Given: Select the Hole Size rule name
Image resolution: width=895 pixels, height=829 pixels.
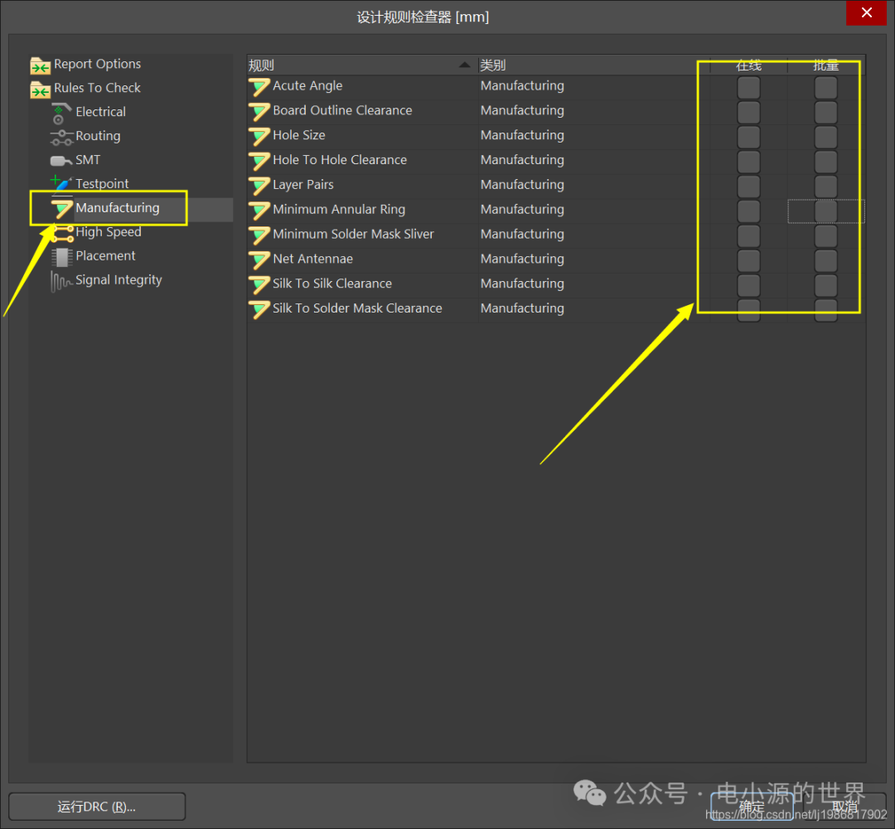Looking at the screenshot, I should click(299, 135).
